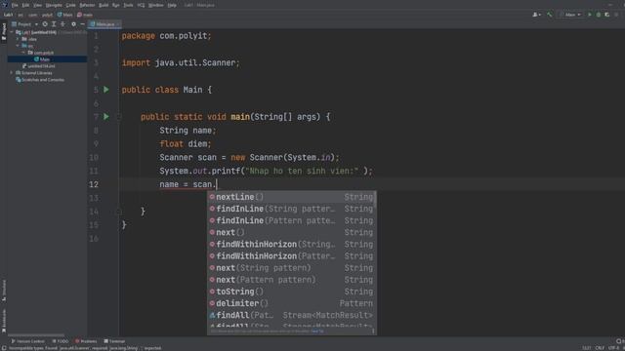Click the green Run button in toolbar
Viewport: 625px width, 351px height.
(x=590, y=15)
